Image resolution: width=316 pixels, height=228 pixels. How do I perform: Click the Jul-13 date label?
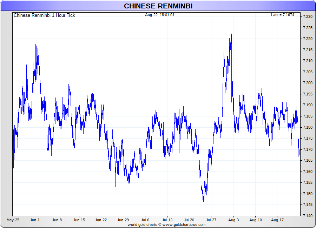(x=167, y=220)
